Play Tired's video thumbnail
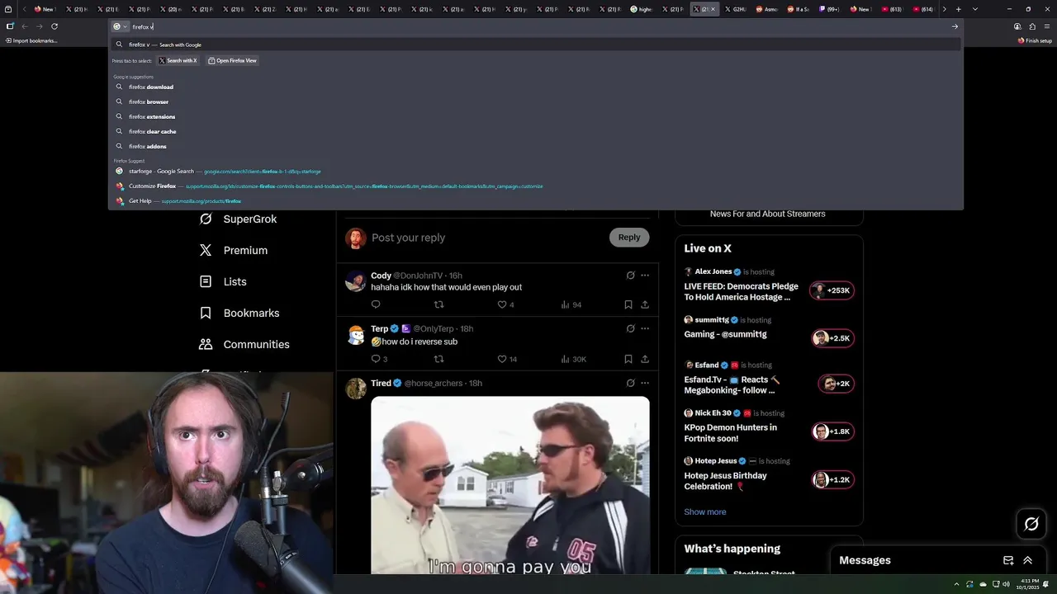The height and width of the screenshot is (594, 1057). pos(510,485)
